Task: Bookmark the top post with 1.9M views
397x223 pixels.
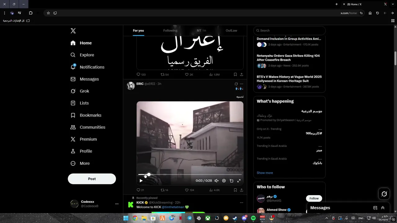Action: click(235, 74)
